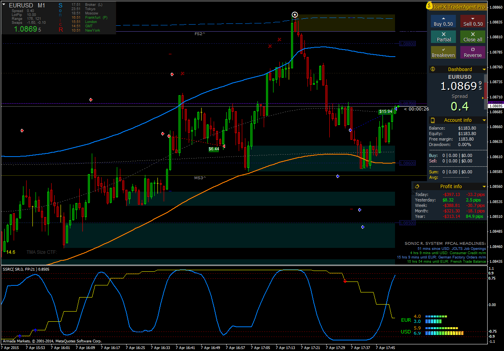Click the USD currency strength bars
This screenshot has width=504, height=351.
444,331
